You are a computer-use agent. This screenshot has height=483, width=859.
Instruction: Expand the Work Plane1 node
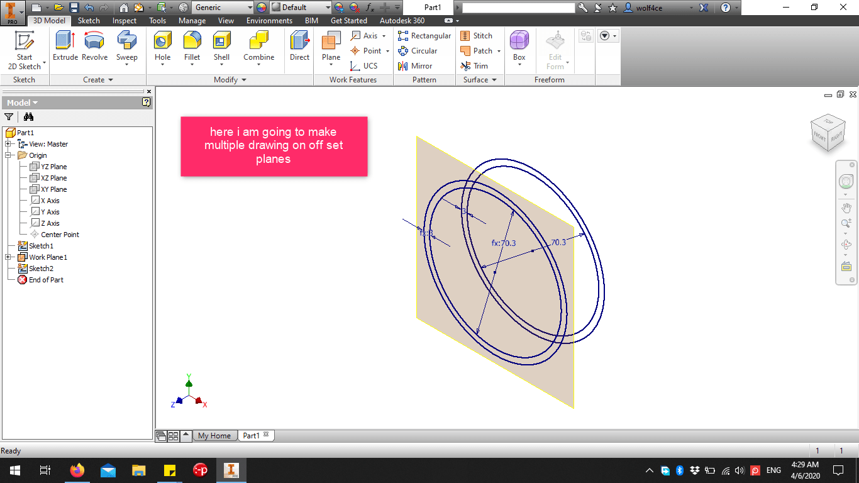(x=8, y=257)
